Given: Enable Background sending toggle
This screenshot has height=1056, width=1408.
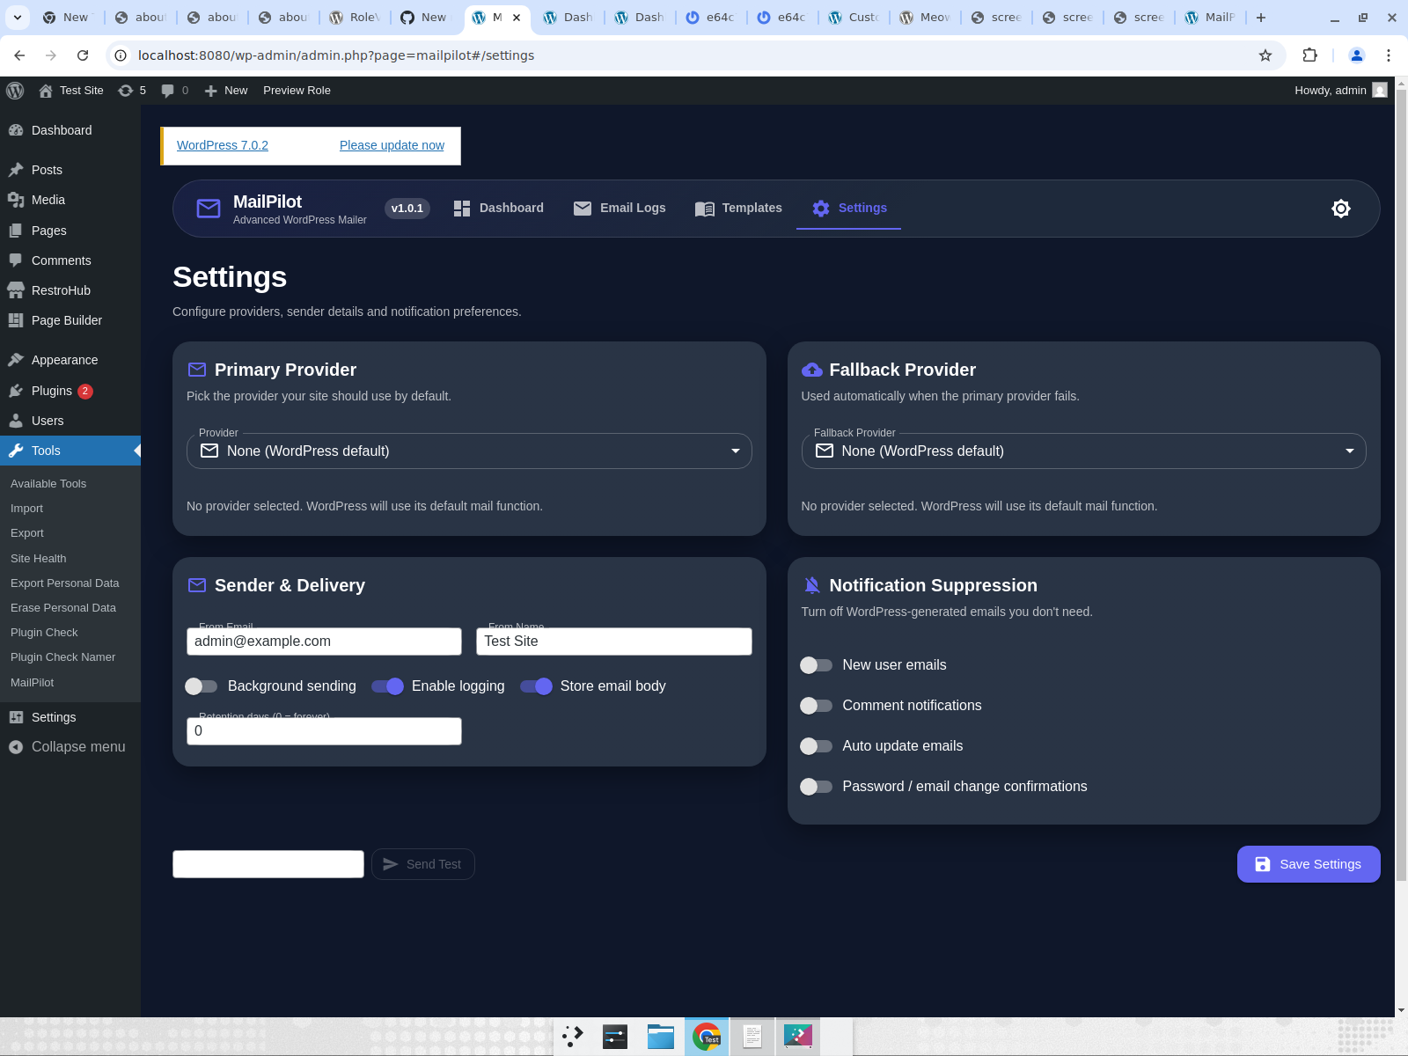Looking at the screenshot, I should 202,686.
